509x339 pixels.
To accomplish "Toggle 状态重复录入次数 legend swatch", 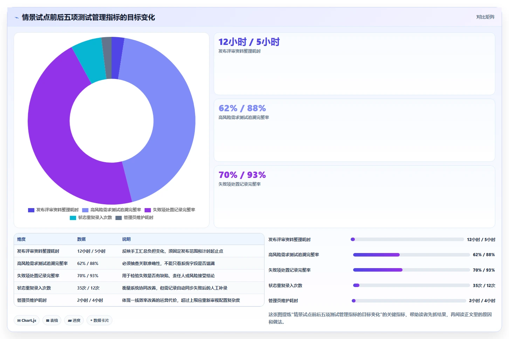I will tap(73, 218).
